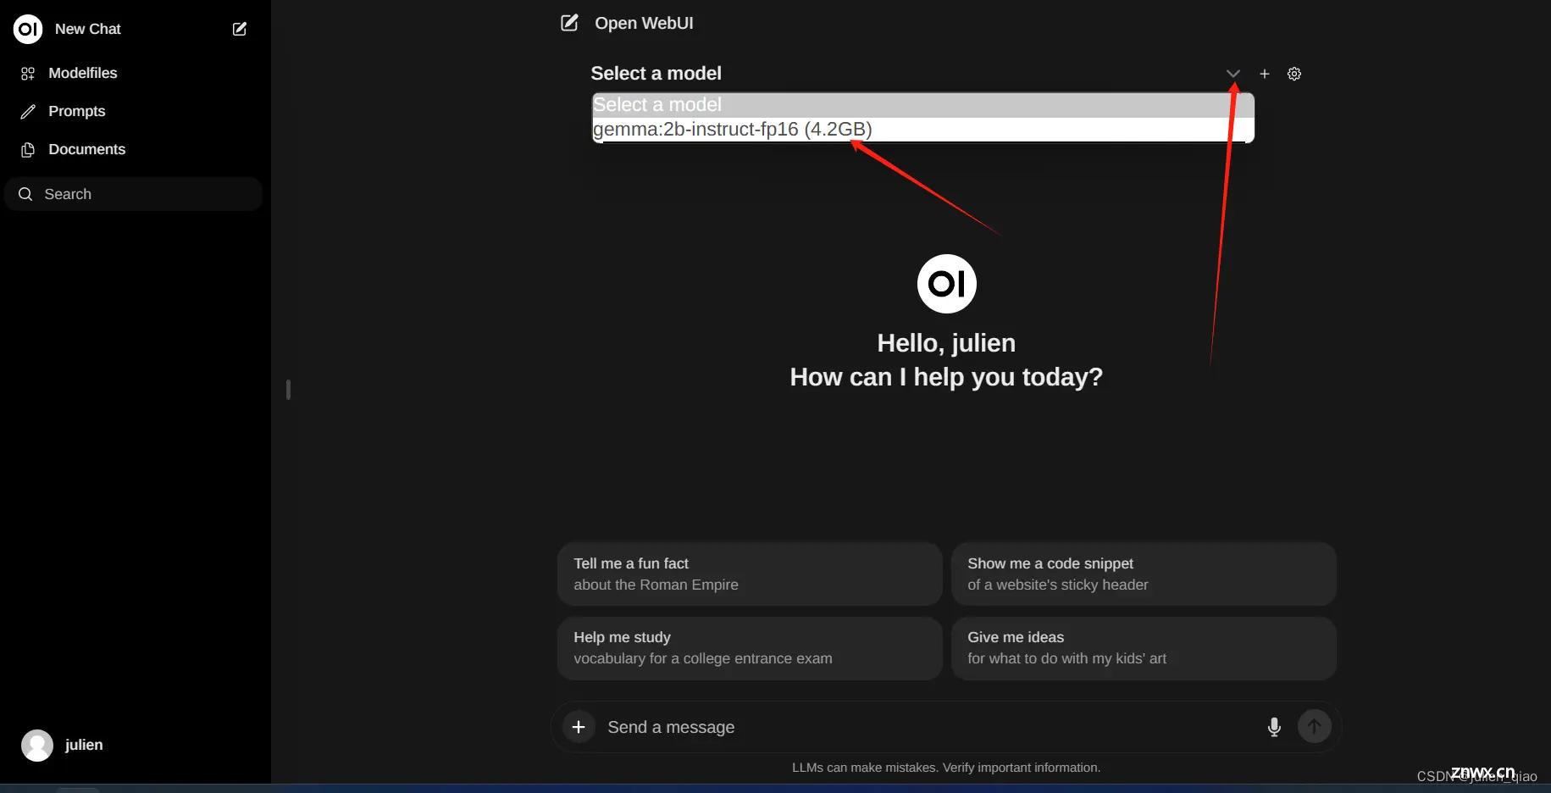Expand the model selector chevron
Screen dimensions: 1551x793
tap(1233, 74)
